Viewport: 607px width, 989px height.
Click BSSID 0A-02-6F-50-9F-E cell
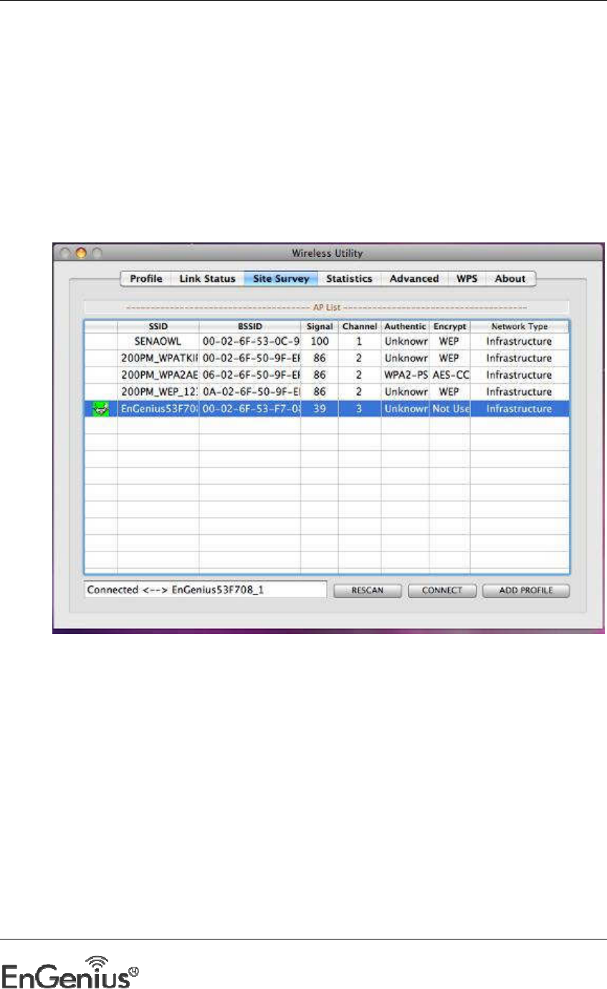(250, 392)
